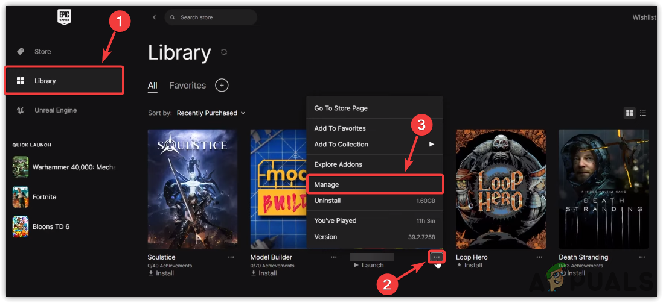The width and height of the screenshot is (663, 303).
Task: Choose Add To Favorites
Action: tap(374, 128)
